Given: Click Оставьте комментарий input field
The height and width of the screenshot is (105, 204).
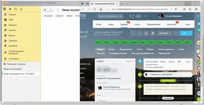Looking at the screenshot, I should tap(168, 67).
